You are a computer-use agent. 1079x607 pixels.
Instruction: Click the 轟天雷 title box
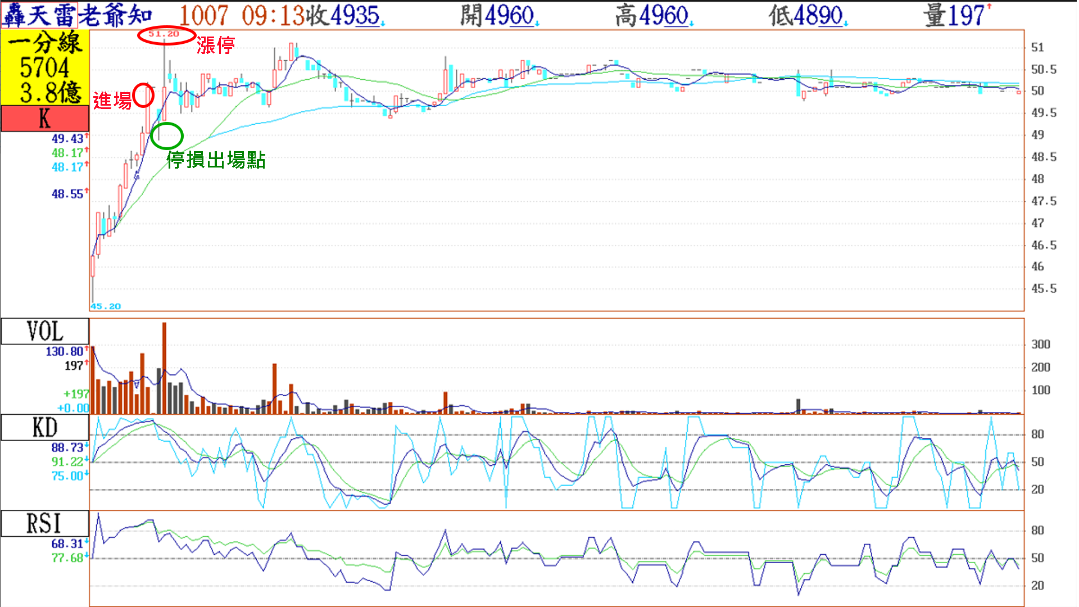[x=39, y=15]
